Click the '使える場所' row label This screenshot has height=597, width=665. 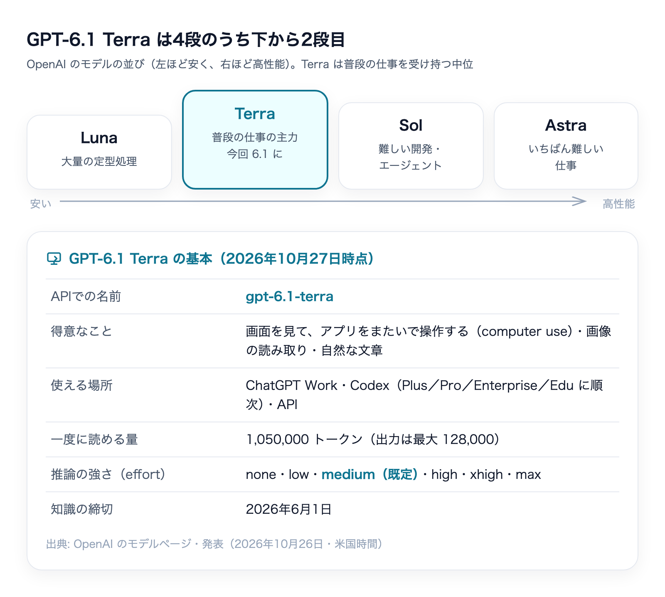pyautogui.click(x=82, y=385)
